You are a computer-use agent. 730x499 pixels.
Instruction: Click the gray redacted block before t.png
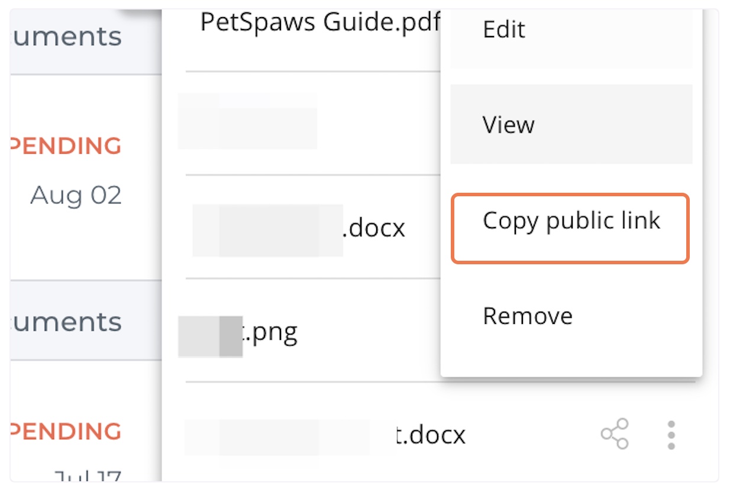click(x=211, y=336)
